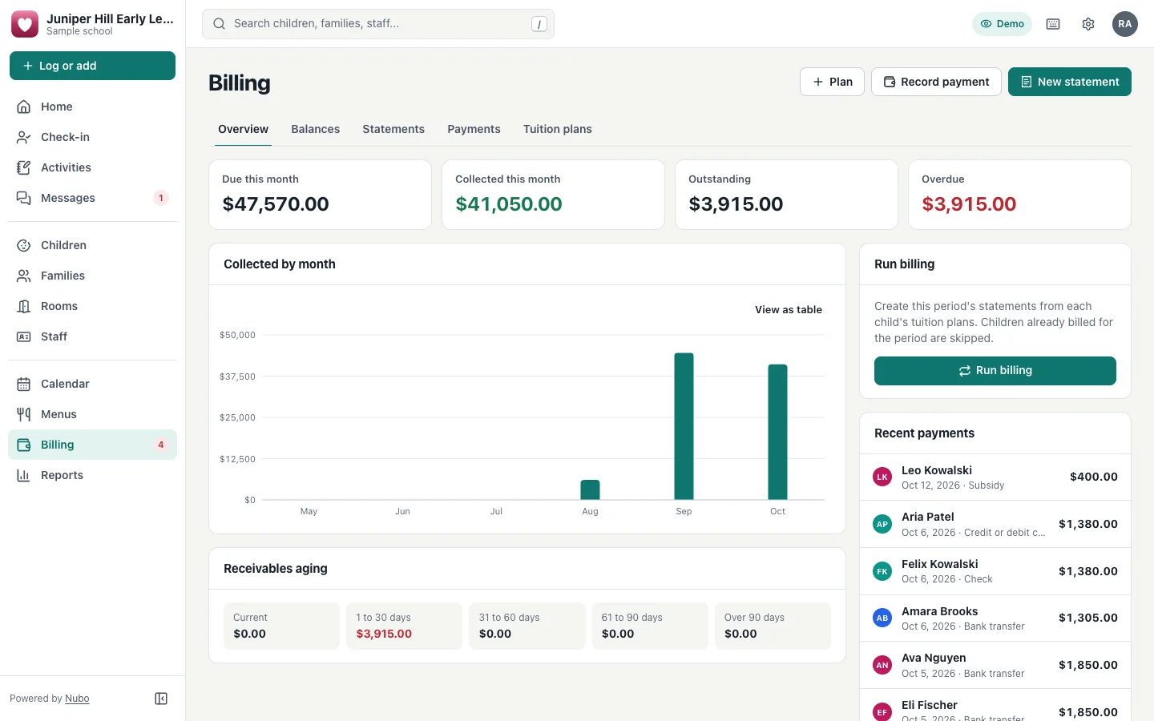Go to Home in the sidebar
This screenshot has height=721, width=1154.
pos(92,107)
